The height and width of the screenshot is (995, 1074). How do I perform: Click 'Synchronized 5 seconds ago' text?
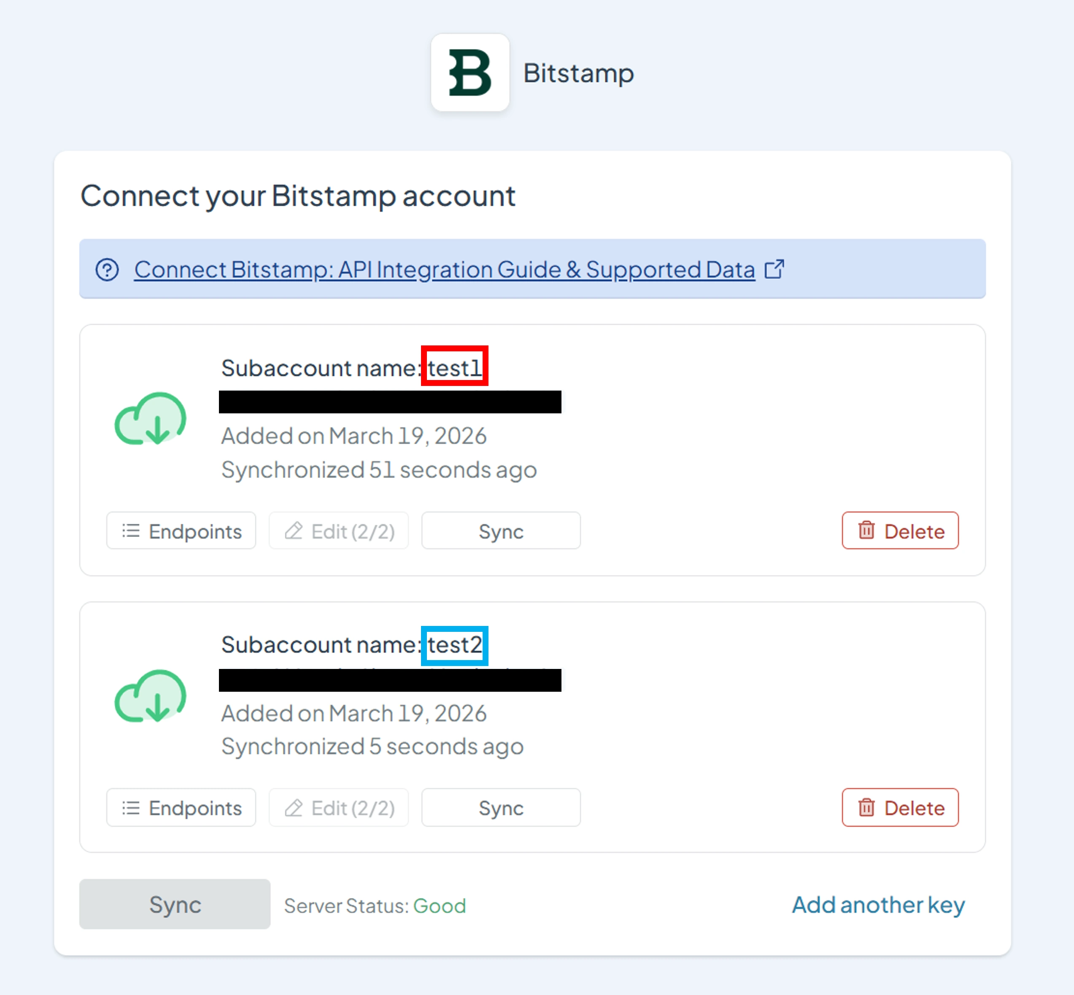(x=372, y=747)
